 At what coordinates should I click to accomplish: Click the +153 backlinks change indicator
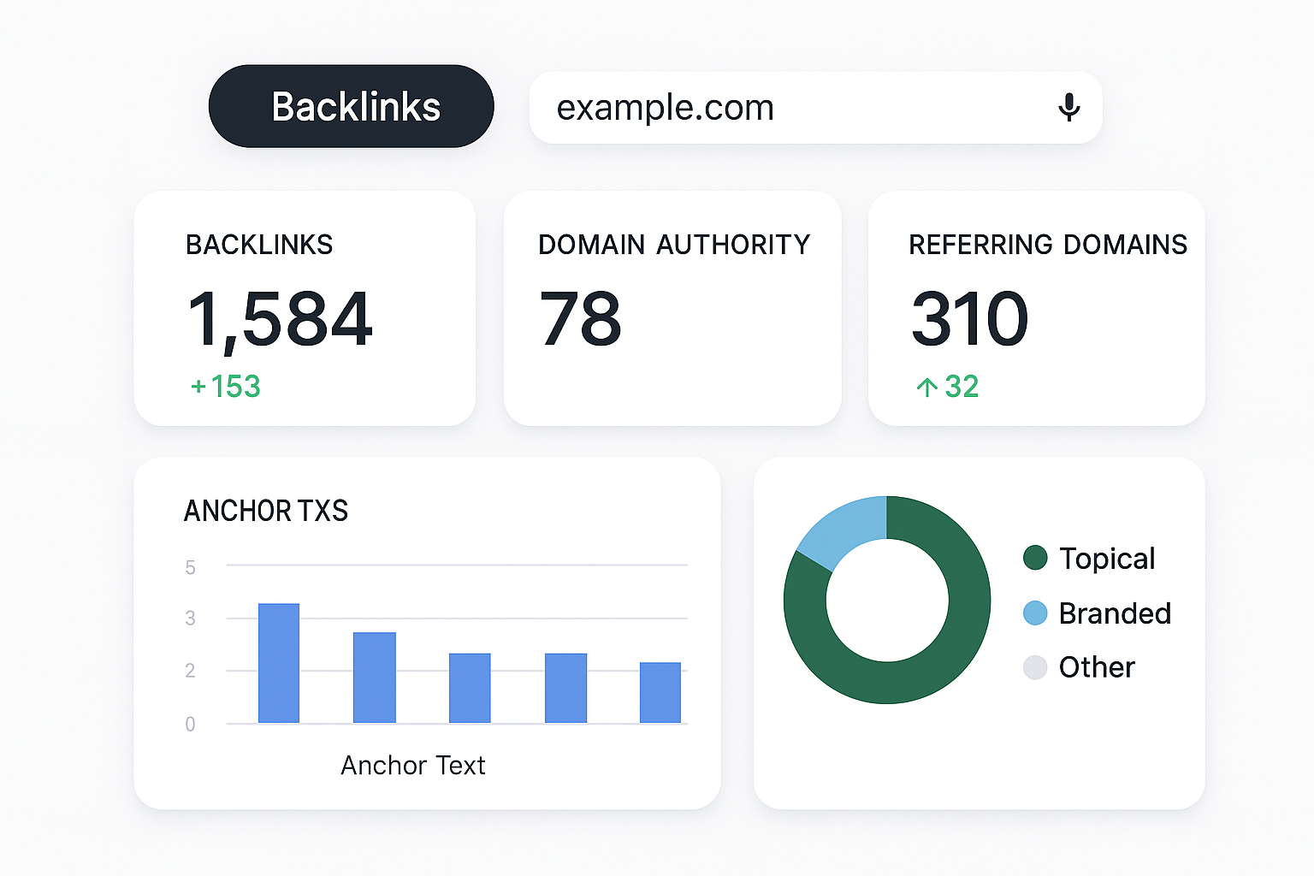pyautogui.click(x=226, y=387)
